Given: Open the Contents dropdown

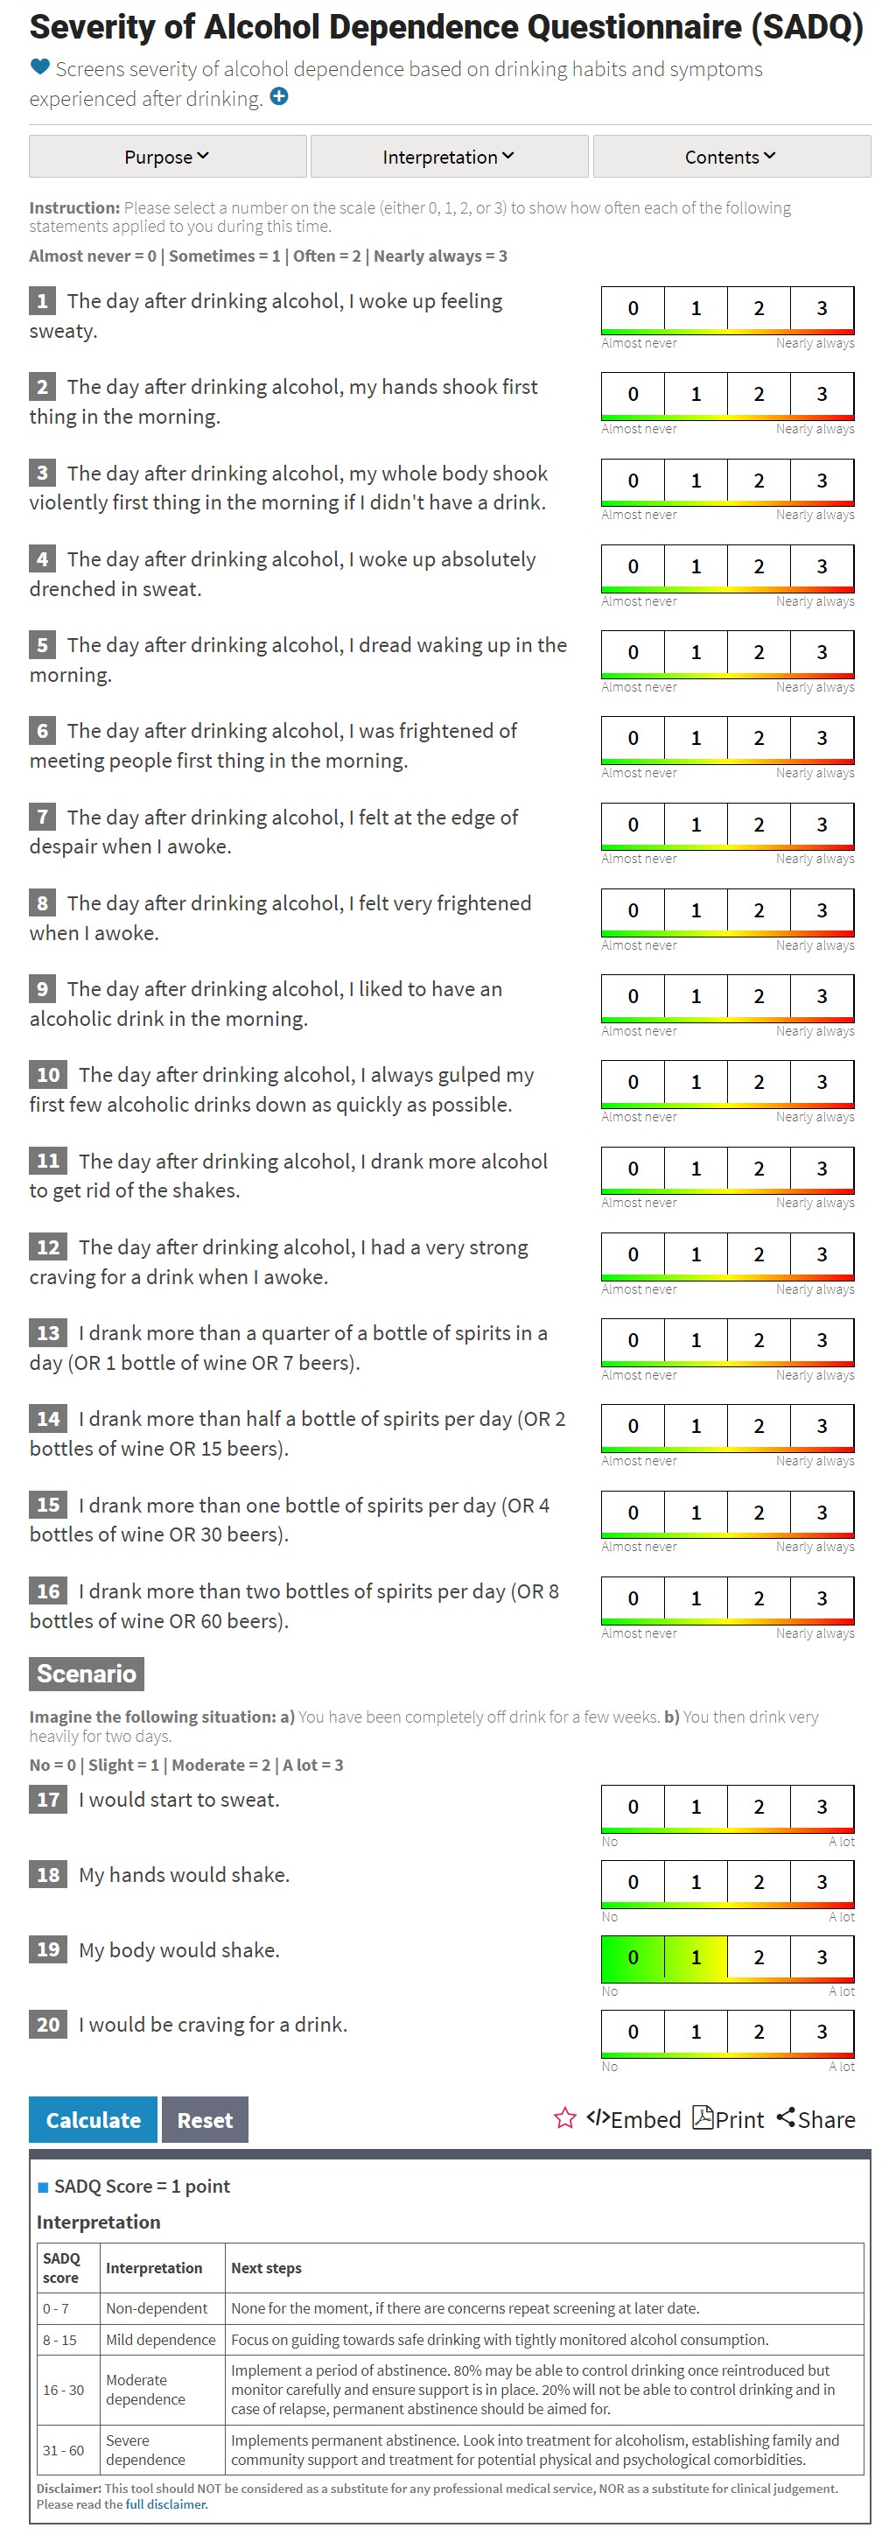Looking at the screenshot, I should (x=730, y=157).
